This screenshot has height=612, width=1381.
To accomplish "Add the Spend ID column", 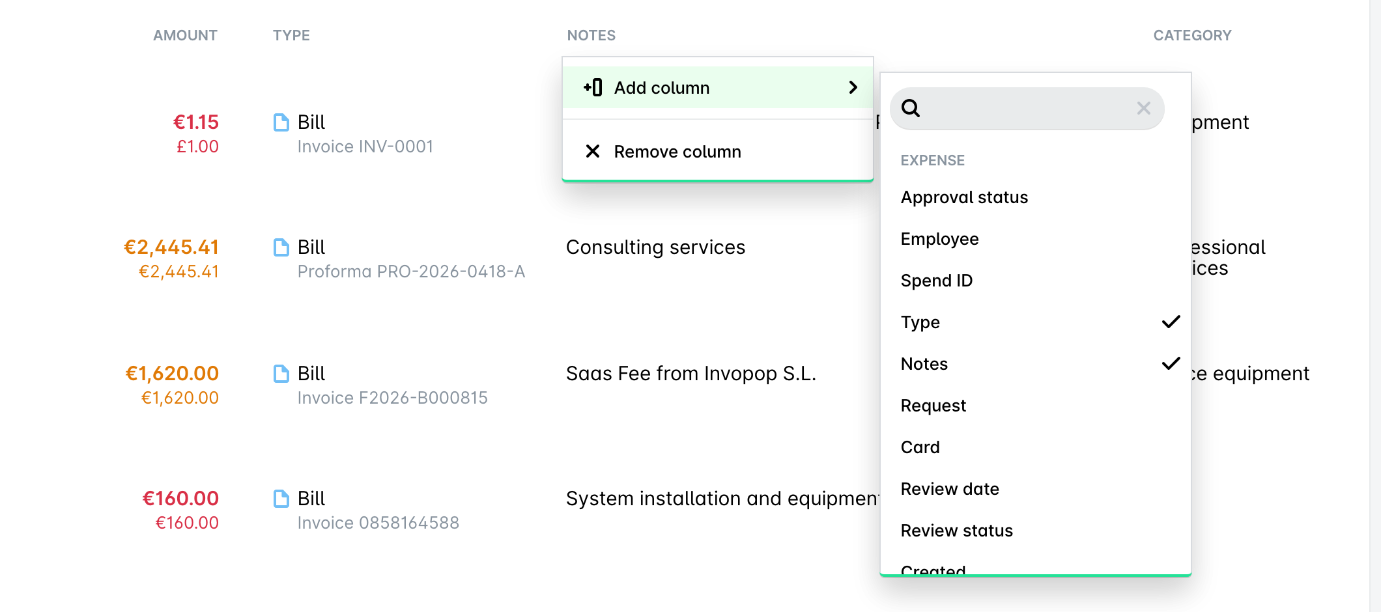I will click(x=1036, y=281).
